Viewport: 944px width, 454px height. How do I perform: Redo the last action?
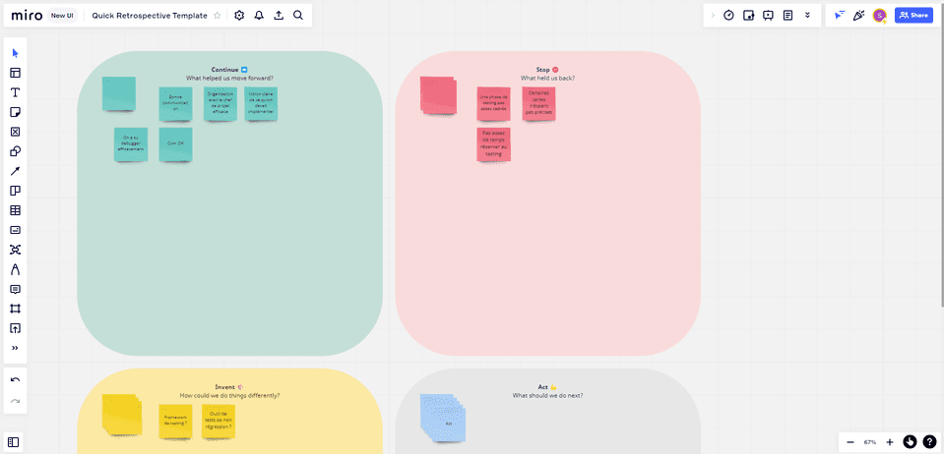pyautogui.click(x=16, y=401)
